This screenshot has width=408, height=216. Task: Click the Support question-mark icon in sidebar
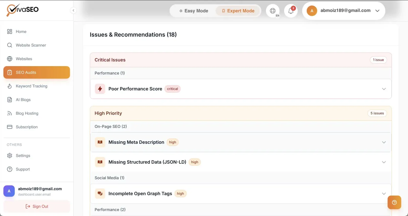point(10,169)
